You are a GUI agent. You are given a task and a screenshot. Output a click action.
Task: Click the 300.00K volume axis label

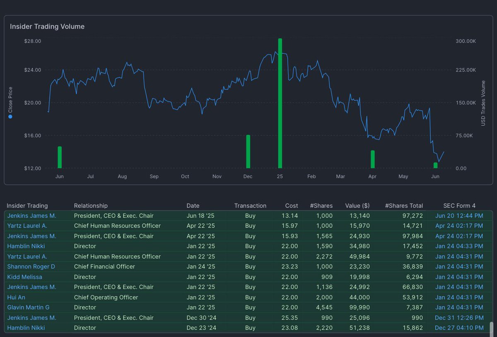click(466, 41)
